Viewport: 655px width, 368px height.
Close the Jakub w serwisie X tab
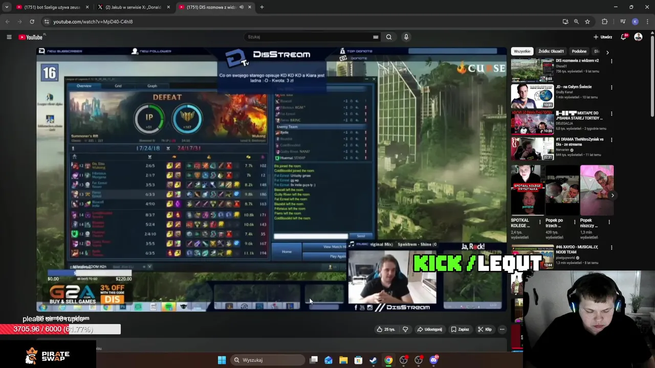[x=168, y=7]
